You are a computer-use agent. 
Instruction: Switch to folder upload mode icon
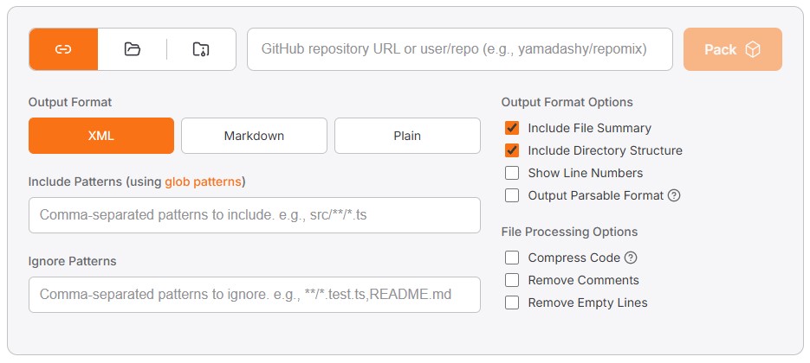(132, 49)
